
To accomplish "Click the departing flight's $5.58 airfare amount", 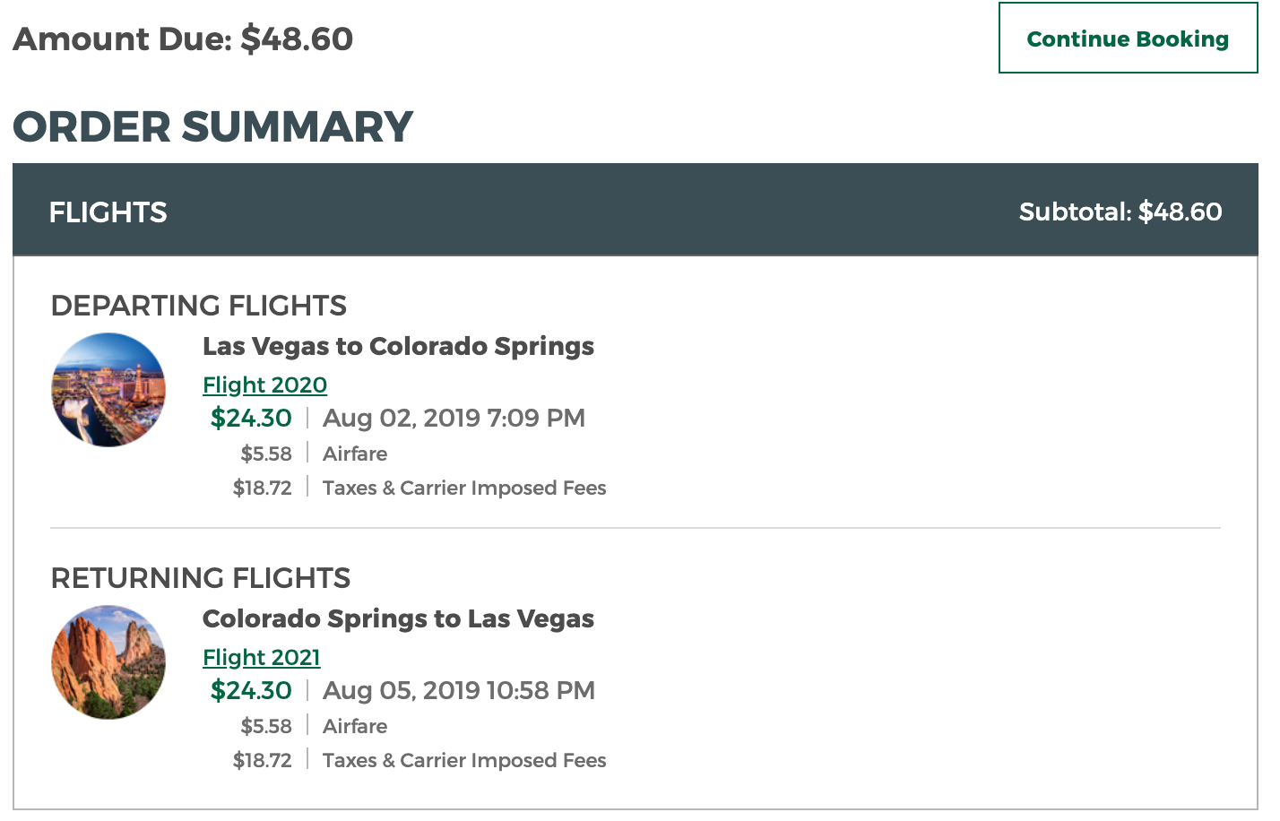I will pyautogui.click(x=266, y=454).
